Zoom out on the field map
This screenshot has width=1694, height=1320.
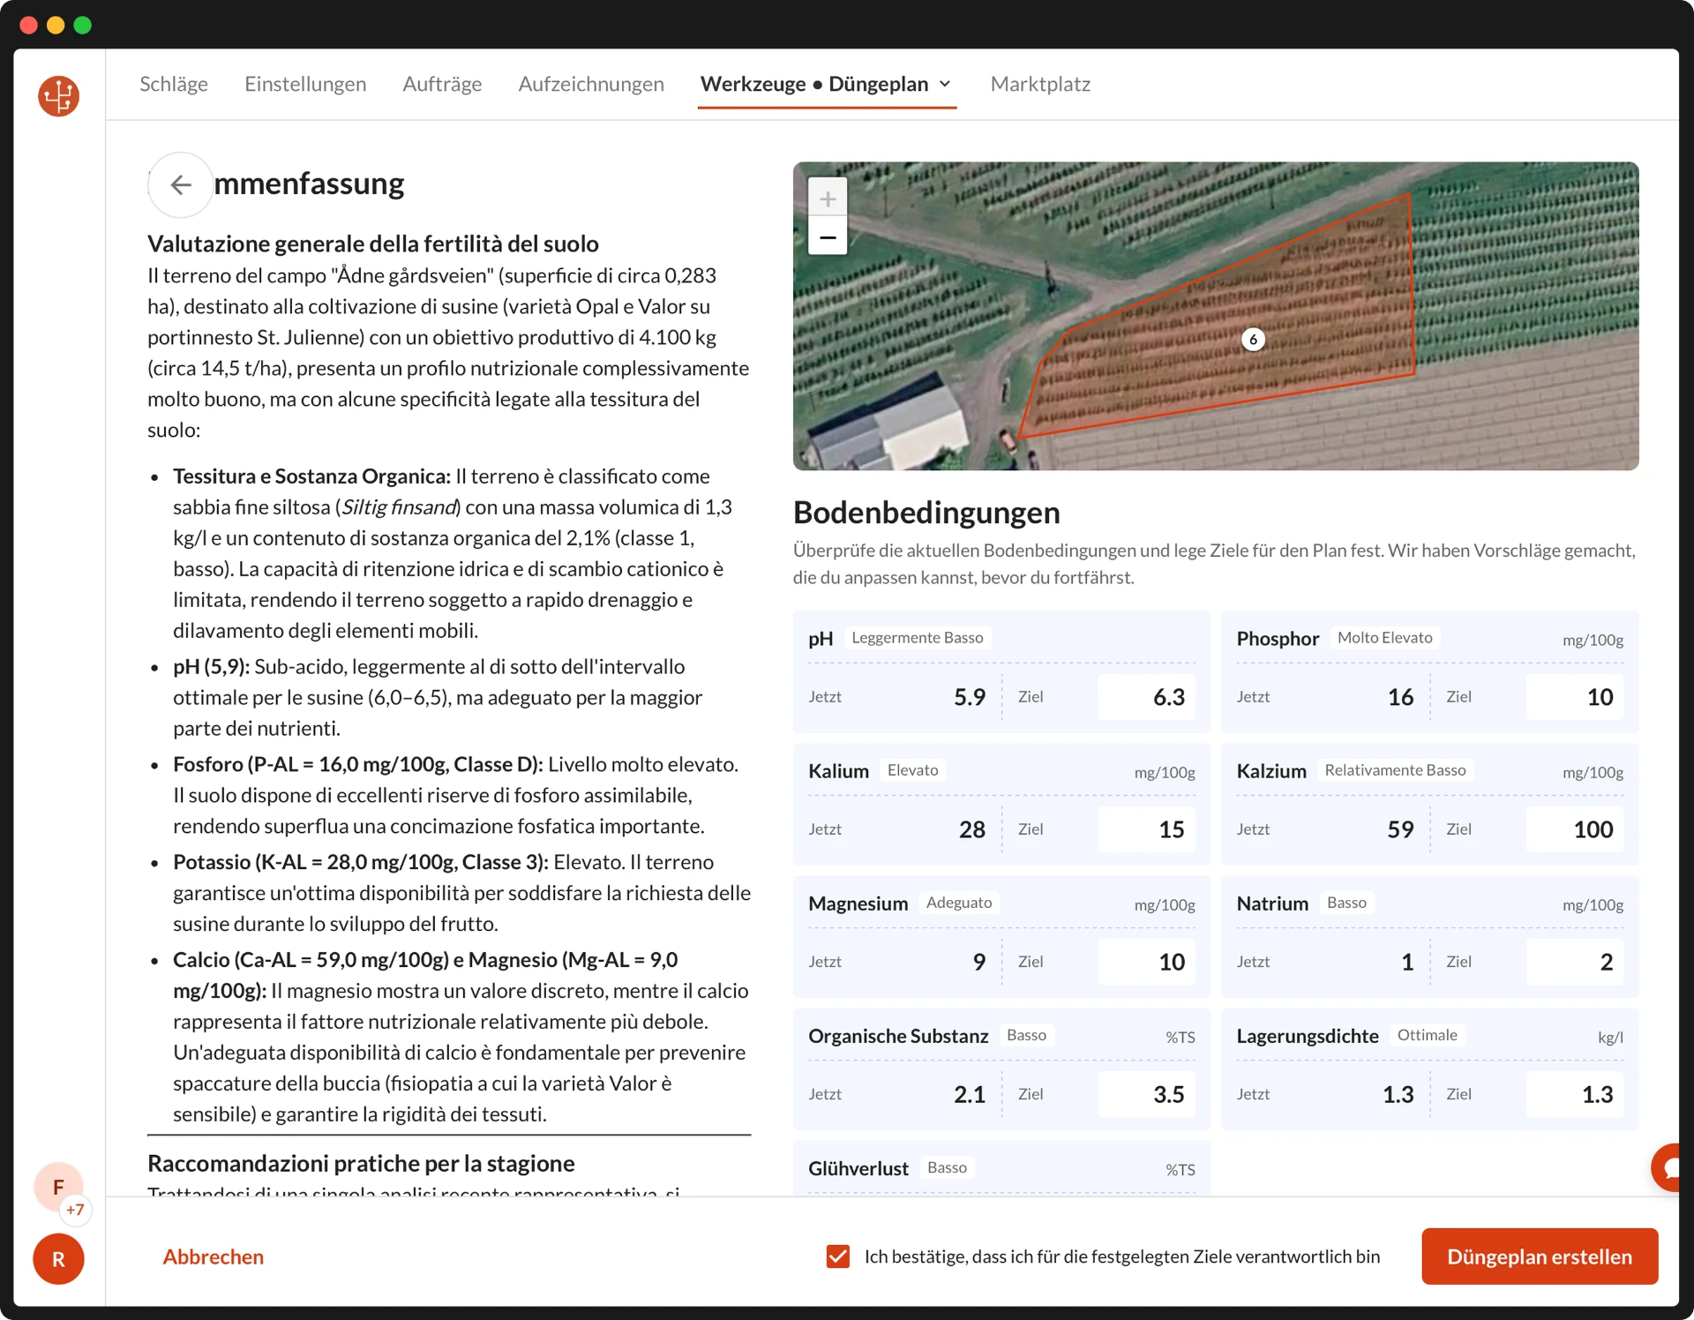[x=828, y=236]
